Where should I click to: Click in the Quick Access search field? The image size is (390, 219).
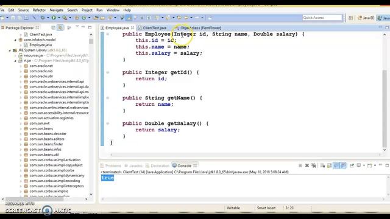coord(322,18)
